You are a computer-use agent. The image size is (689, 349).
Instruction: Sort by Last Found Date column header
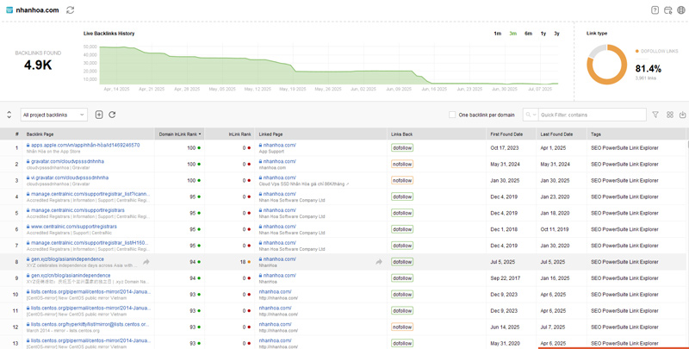coord(562,134)
